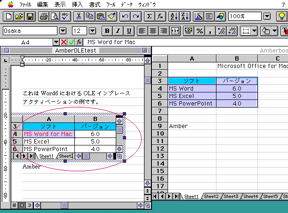Click Merge and Center Across Columns icon
This screenshot has height=213, width=288.
175,31
